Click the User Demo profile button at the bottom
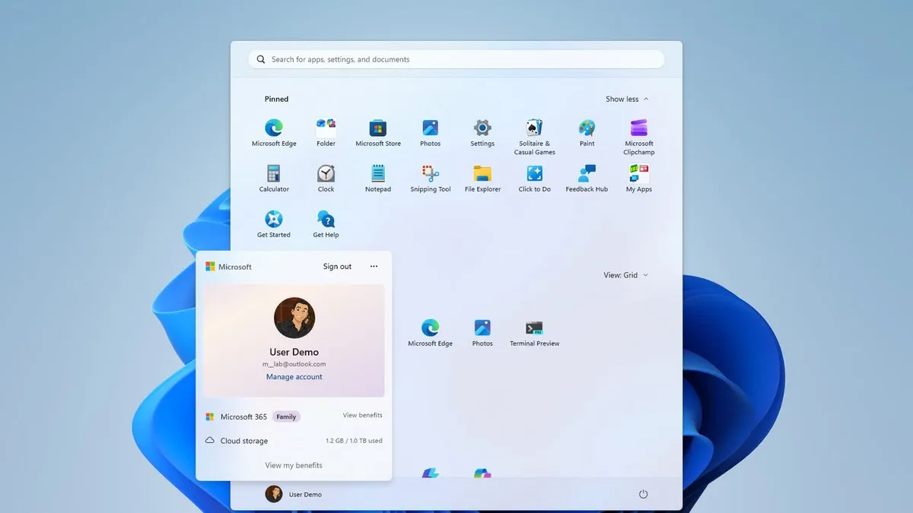 294,494
